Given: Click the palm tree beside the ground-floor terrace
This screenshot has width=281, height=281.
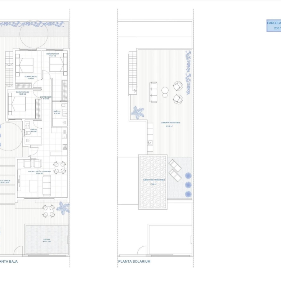Looking at the screenshot, I should 63,208.
